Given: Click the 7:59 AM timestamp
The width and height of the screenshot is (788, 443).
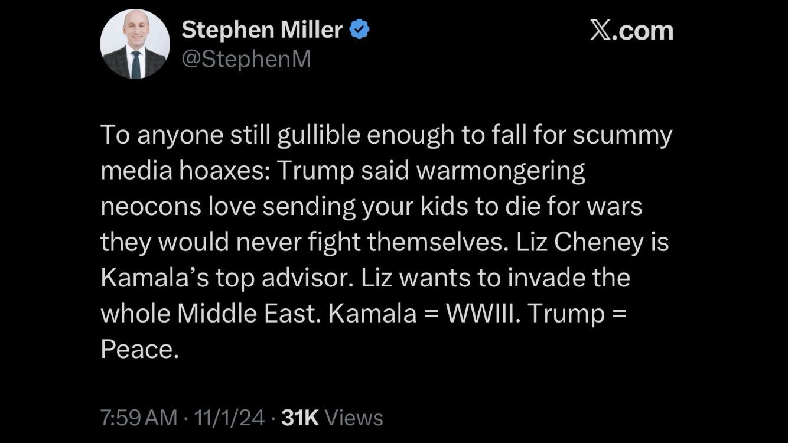Looking at the screenshot, I should [x=139, y=418].
